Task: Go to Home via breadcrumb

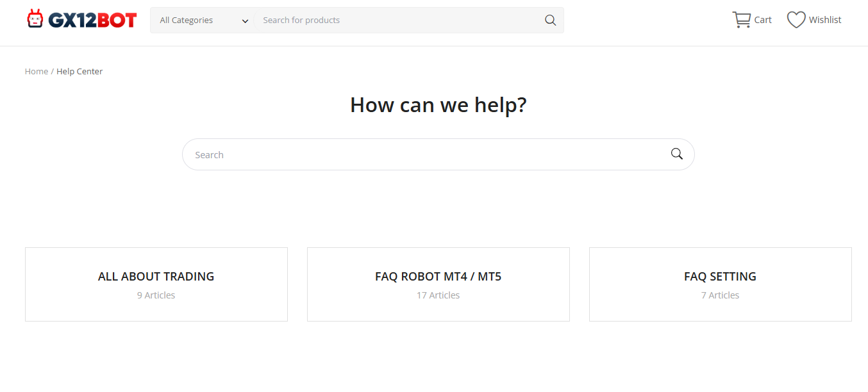Action: [x=37, y=72]
